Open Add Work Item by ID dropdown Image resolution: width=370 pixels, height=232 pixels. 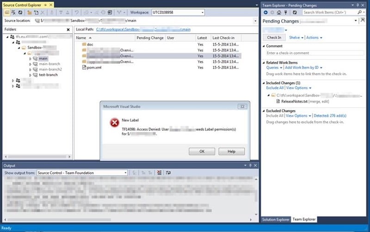[x=303, y=67]
